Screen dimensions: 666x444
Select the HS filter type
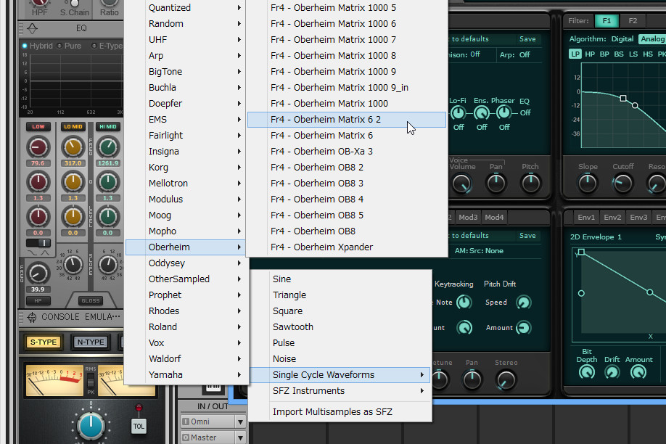648,54
